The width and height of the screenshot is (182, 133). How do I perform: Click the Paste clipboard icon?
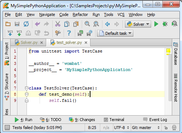pyautogui.click(x=76, y=24)
